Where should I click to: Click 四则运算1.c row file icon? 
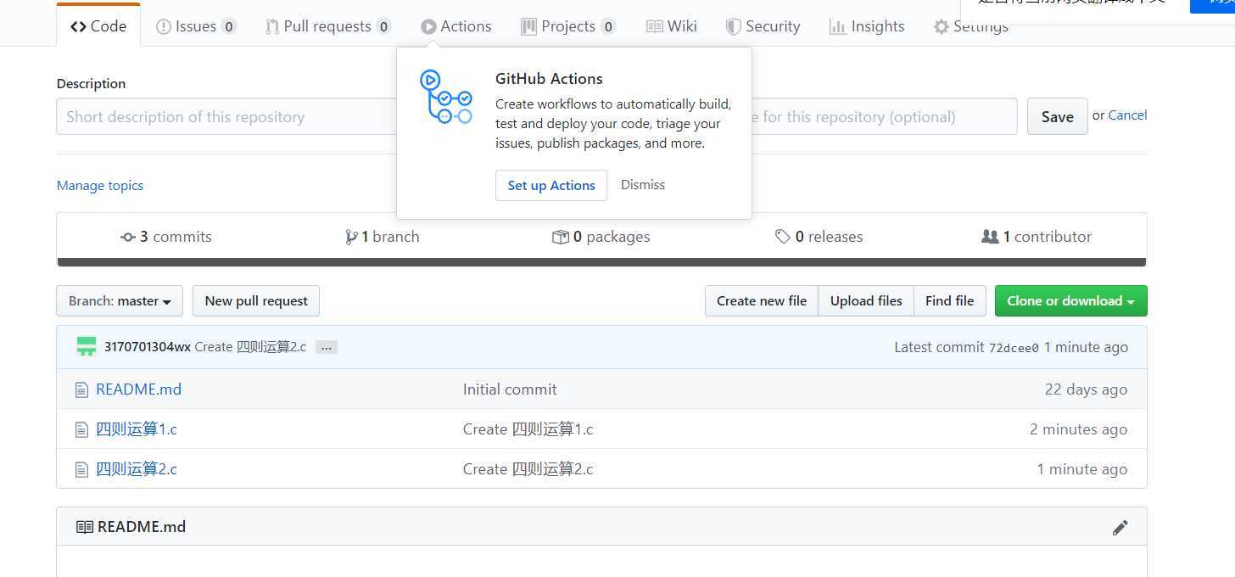81,430
